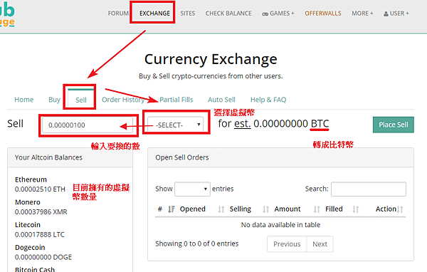The height and width of the screenshot is (272, 427).
Task: Click the Next pagination button
Action: pos(320,244)
